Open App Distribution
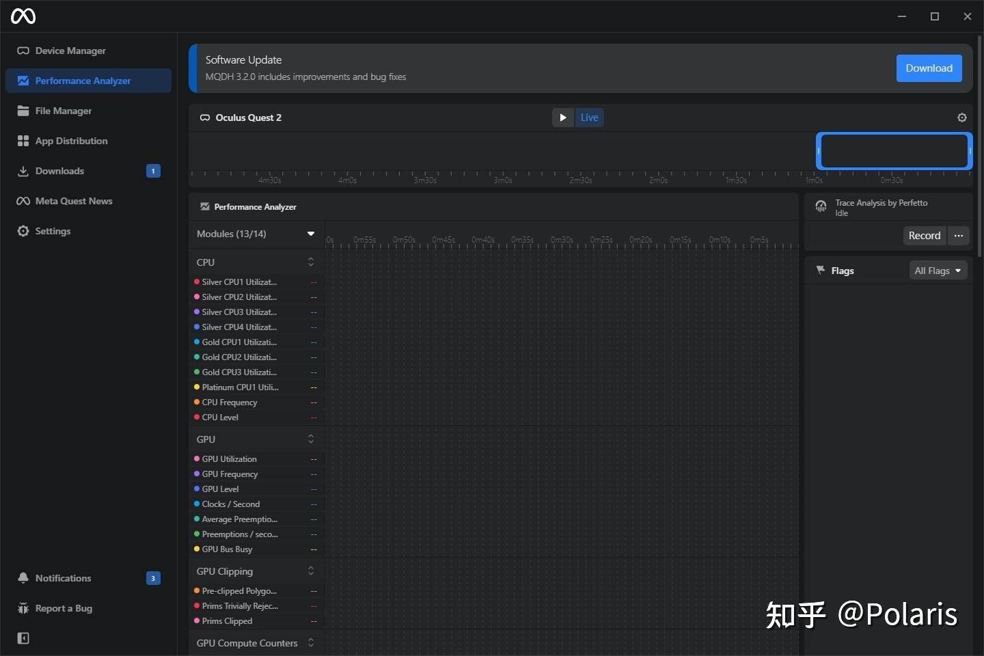 click(72, 141)
